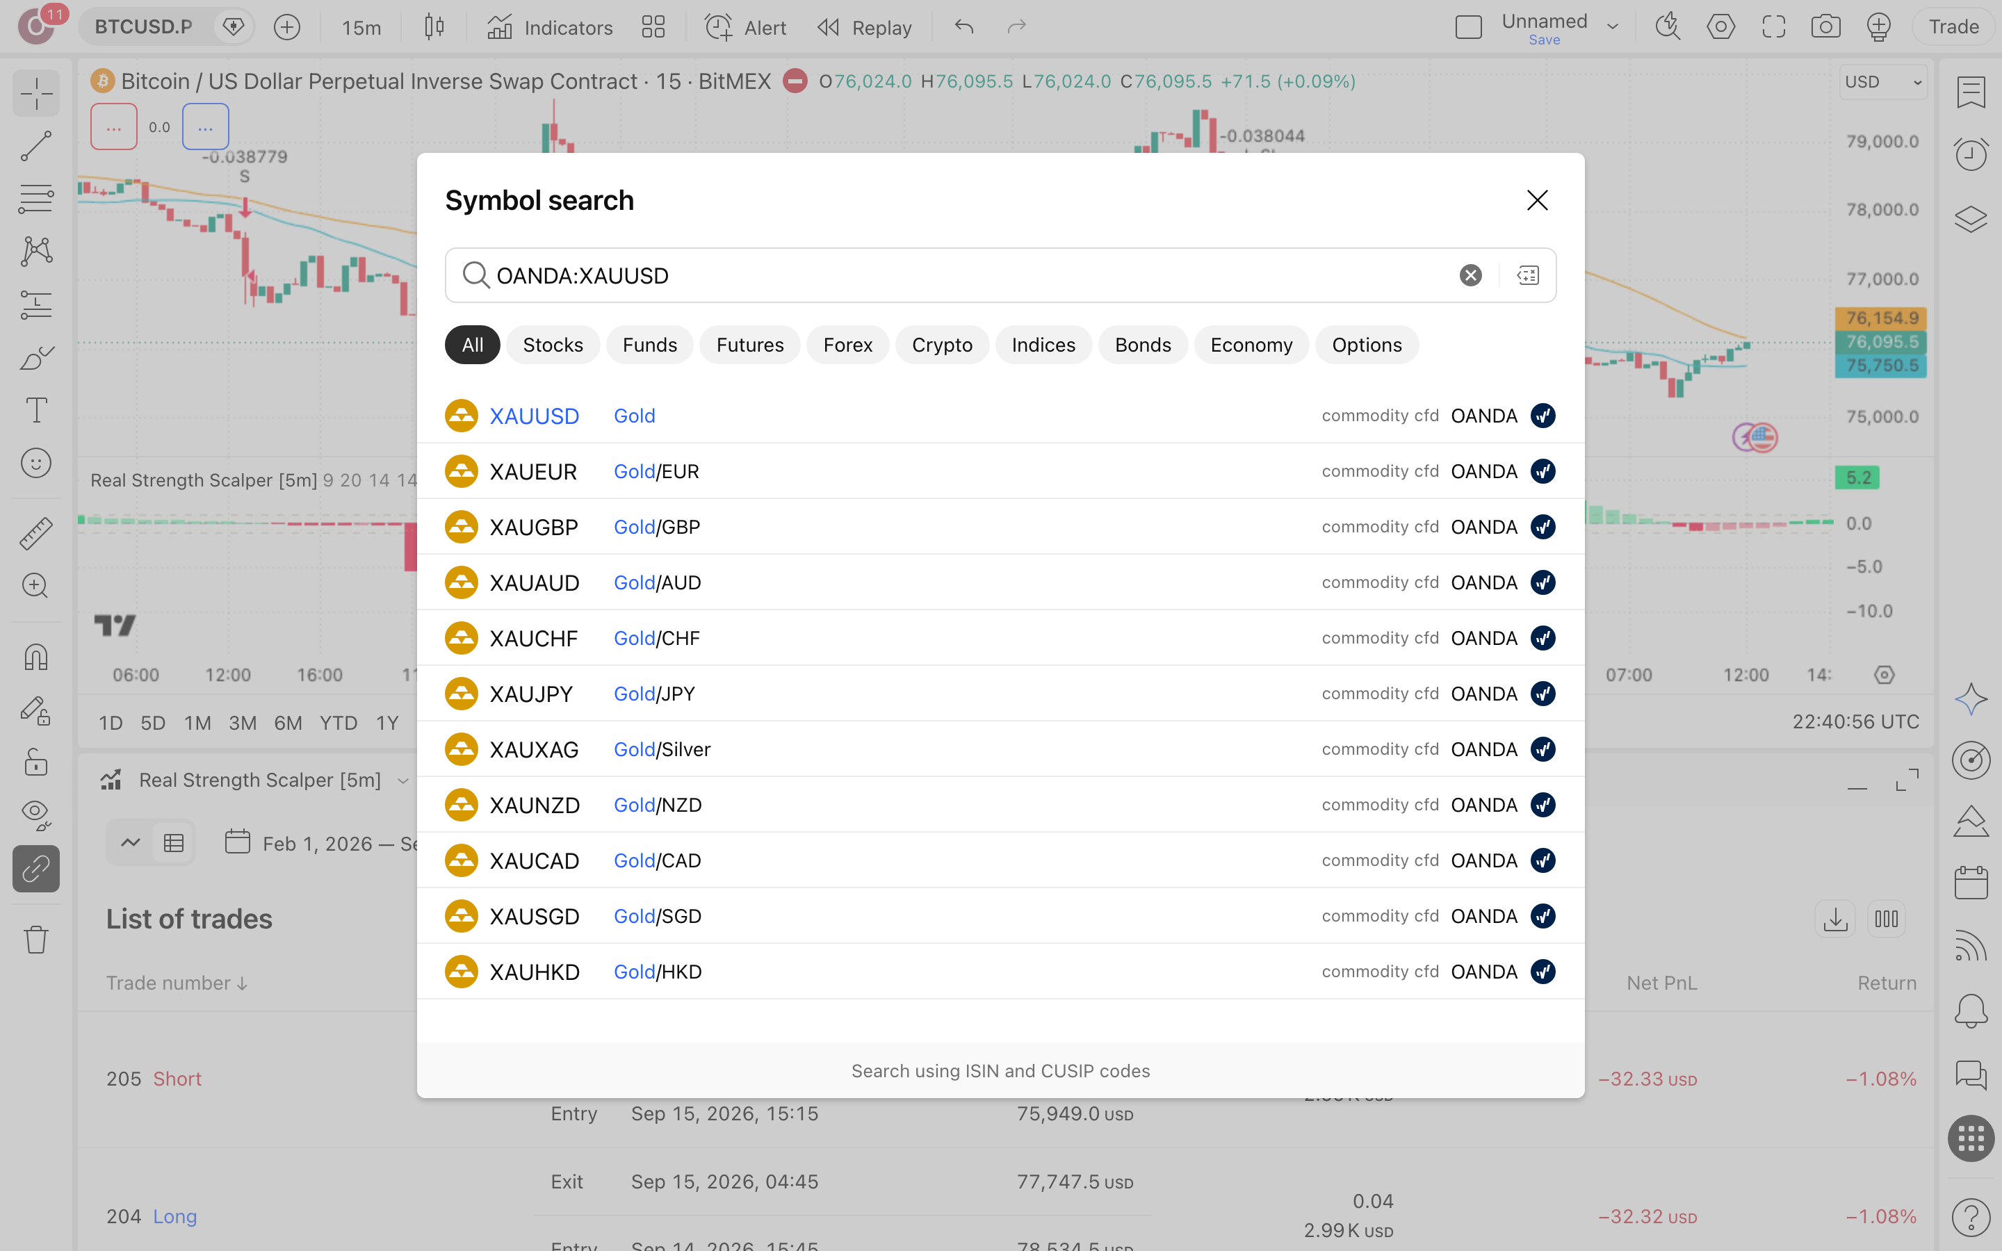Open candle chart type selector

click(x=434, y=27)
